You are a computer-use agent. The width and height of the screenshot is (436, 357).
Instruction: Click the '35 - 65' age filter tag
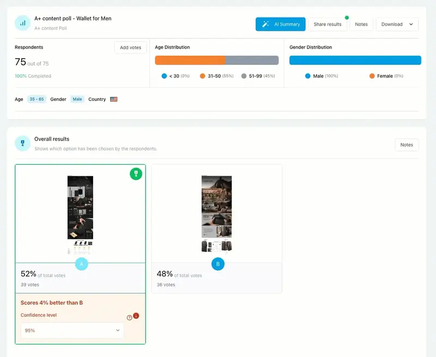click(37, 99)
